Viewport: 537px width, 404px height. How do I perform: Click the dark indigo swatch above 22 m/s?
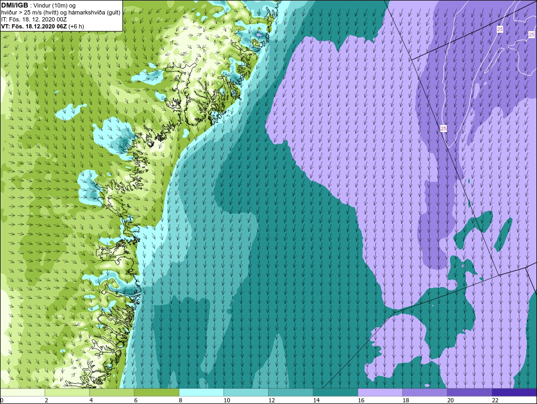pyautogui.click(x=514, y=392)
